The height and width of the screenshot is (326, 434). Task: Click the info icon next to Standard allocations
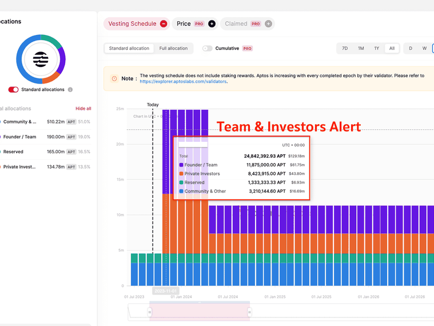pos(70,90)
